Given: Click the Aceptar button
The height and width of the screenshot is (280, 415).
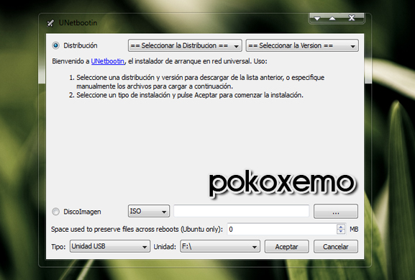Looking at the screenshot, I should 287,247.
